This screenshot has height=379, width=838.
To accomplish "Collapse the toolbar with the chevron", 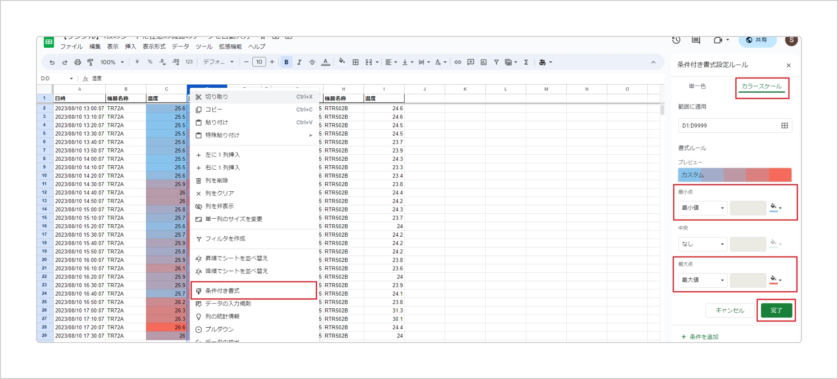I will click(653, 62).
